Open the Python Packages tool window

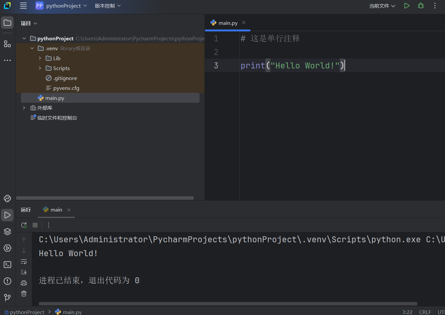(7, 231)
